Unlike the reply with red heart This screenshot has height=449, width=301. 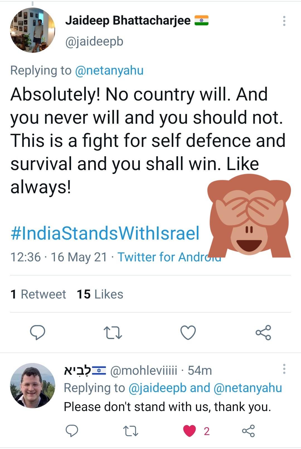(190, 431)
